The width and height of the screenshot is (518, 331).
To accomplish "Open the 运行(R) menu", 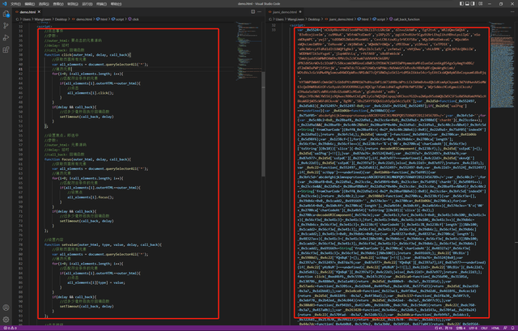I will [x=87, y=4].
